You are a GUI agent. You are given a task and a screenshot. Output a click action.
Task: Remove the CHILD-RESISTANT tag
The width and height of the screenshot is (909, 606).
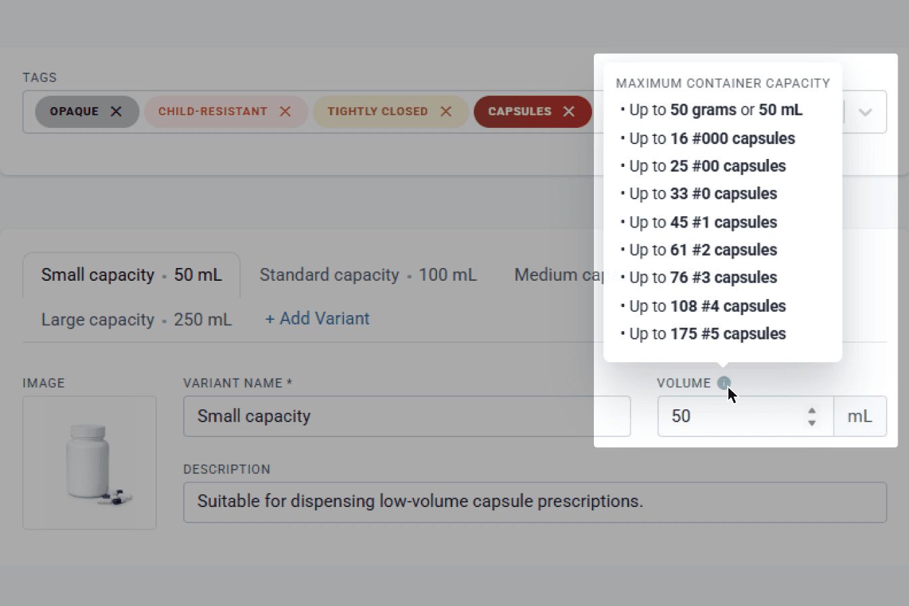[x=285, y=112]
